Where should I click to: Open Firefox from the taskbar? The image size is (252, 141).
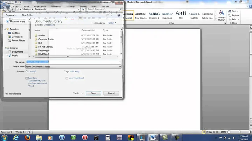27,138
